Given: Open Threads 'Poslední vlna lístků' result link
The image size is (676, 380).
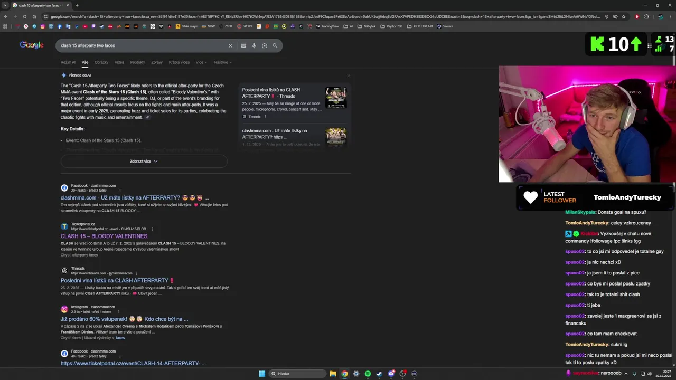Looking at the screenshot, I should pos(117,280).
